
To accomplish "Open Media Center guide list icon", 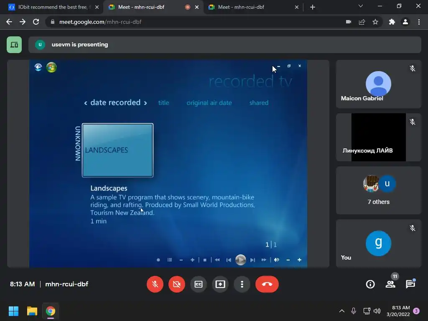I will pyautogui.click(x=170, y=260).
